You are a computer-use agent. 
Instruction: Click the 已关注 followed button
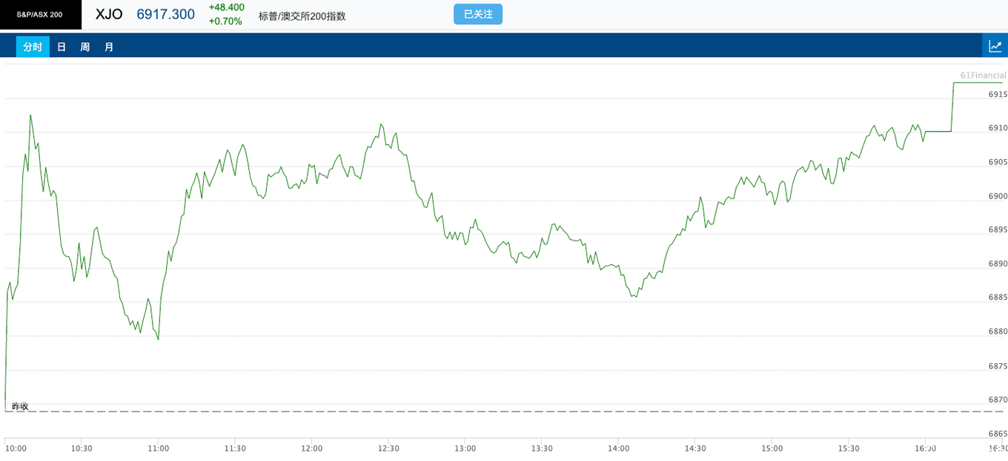[478, 14]
